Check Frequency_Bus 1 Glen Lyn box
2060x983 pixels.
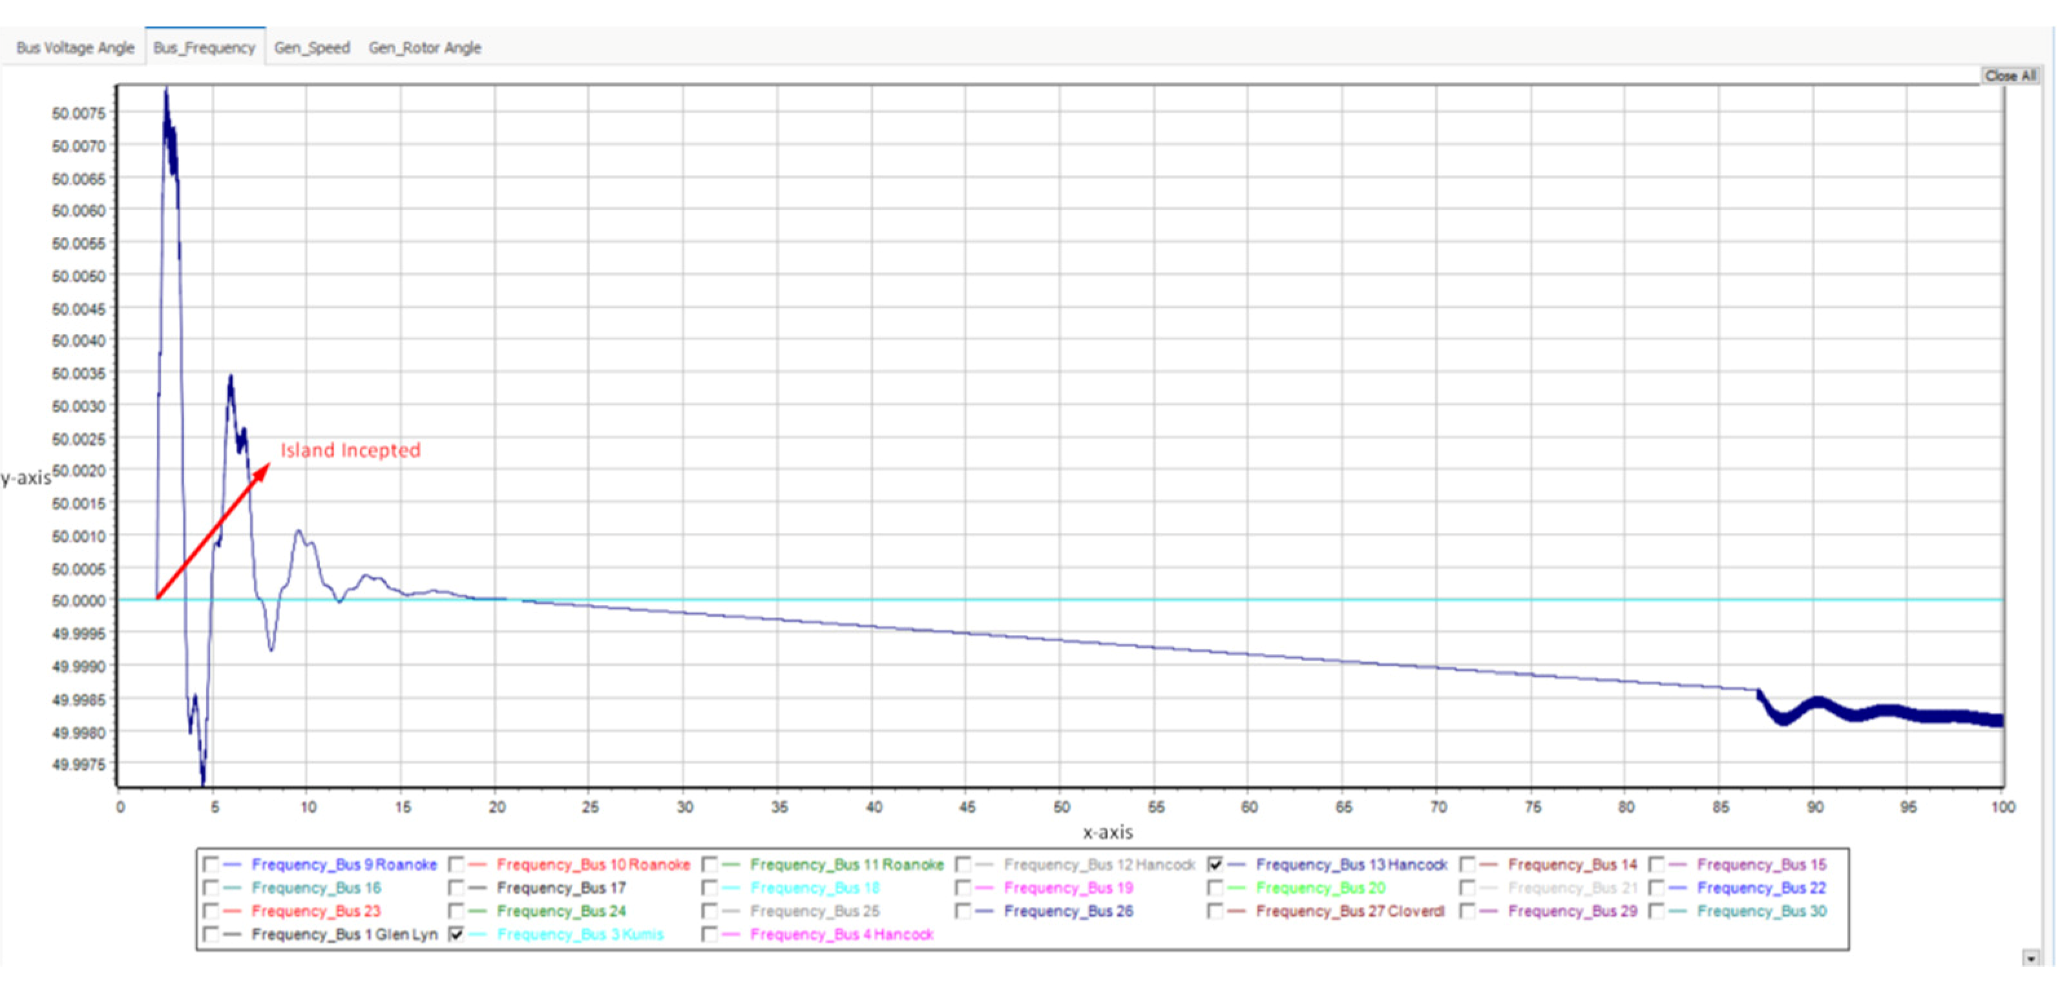click(x=210, y=933)
